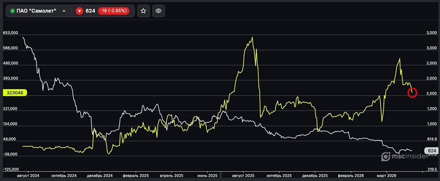Click the star favorite icon

[143, 11]
